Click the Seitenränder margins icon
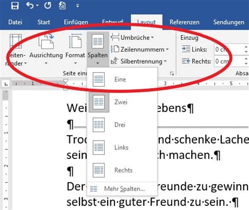Image resolution: width=249 pixels, height=210 pixels. pyautogui.click(x=16, y=42)
